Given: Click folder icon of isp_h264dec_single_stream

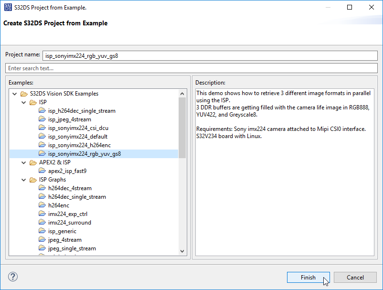Looking at the screenshot, I should pos(42,110).
